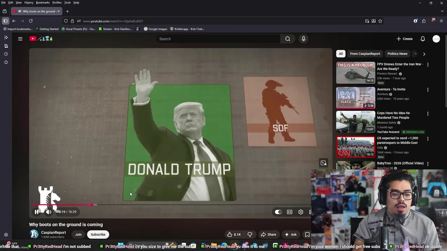This screenshot has width=447, height=251.
Task: Open the Help menu
Action: click(76, 2)
